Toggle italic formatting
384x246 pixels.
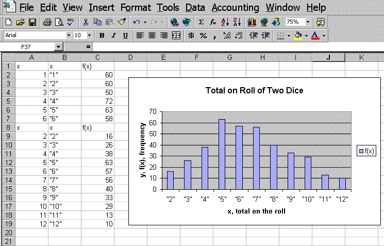[113, 36]
